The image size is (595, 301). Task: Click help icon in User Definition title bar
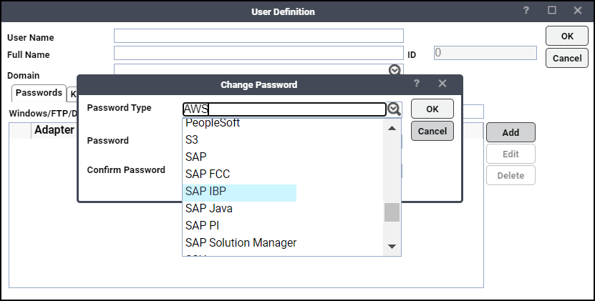[x=526, y=11]
